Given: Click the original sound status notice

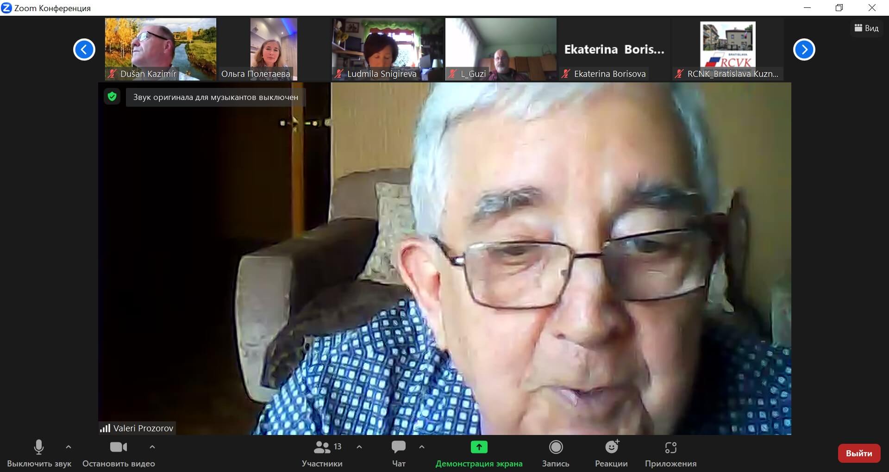Looking at the screenshot, I should [216, 97].
